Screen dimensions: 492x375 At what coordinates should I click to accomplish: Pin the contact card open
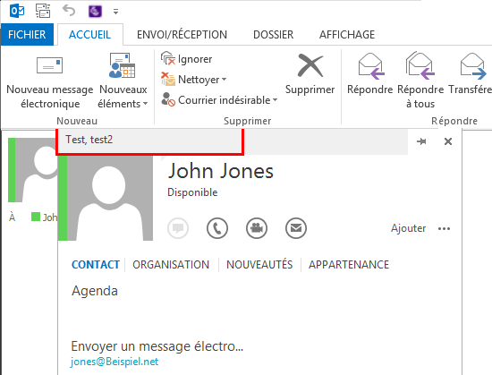421,141
